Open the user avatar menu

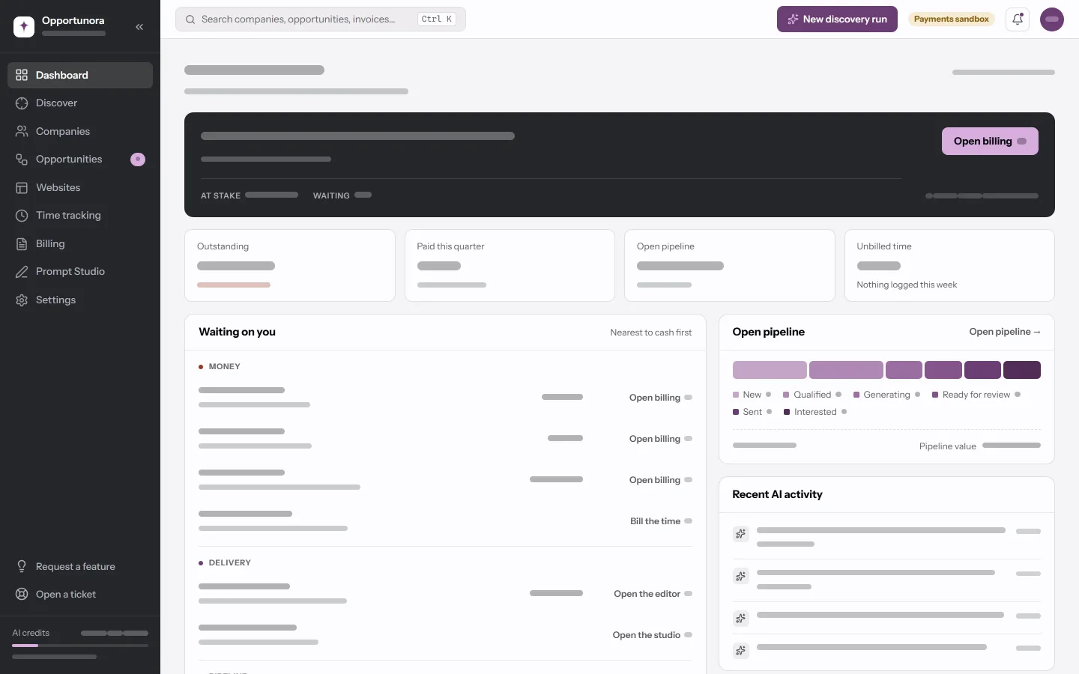click(x=1052, y=19)
